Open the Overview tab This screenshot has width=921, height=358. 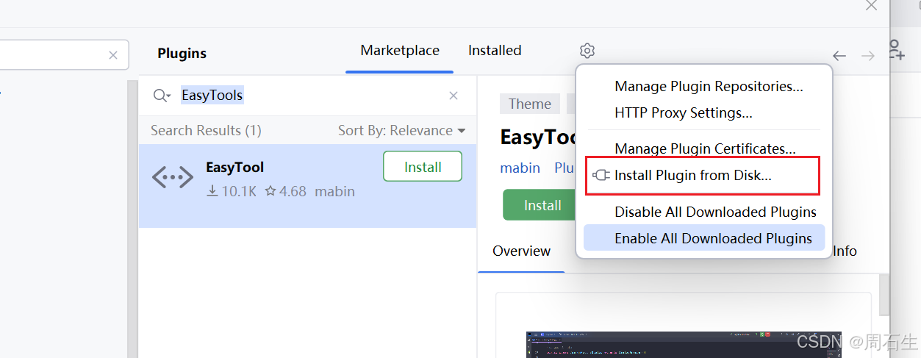522,251
